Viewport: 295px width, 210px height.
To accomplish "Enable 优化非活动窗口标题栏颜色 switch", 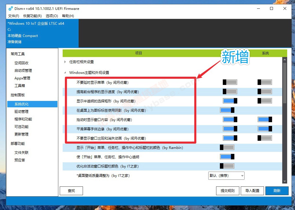I will [x=227, y=166].
